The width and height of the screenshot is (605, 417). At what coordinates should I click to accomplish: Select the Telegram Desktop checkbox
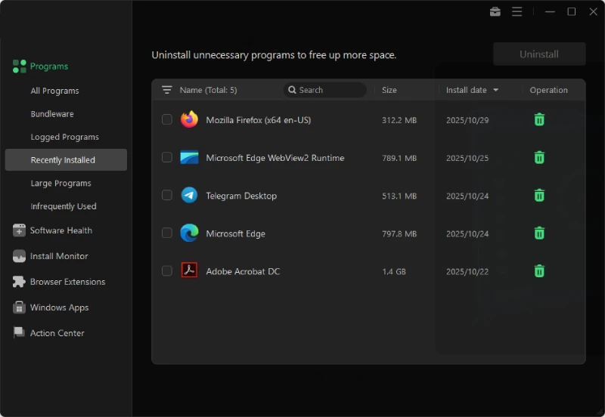tap(167, 196)
